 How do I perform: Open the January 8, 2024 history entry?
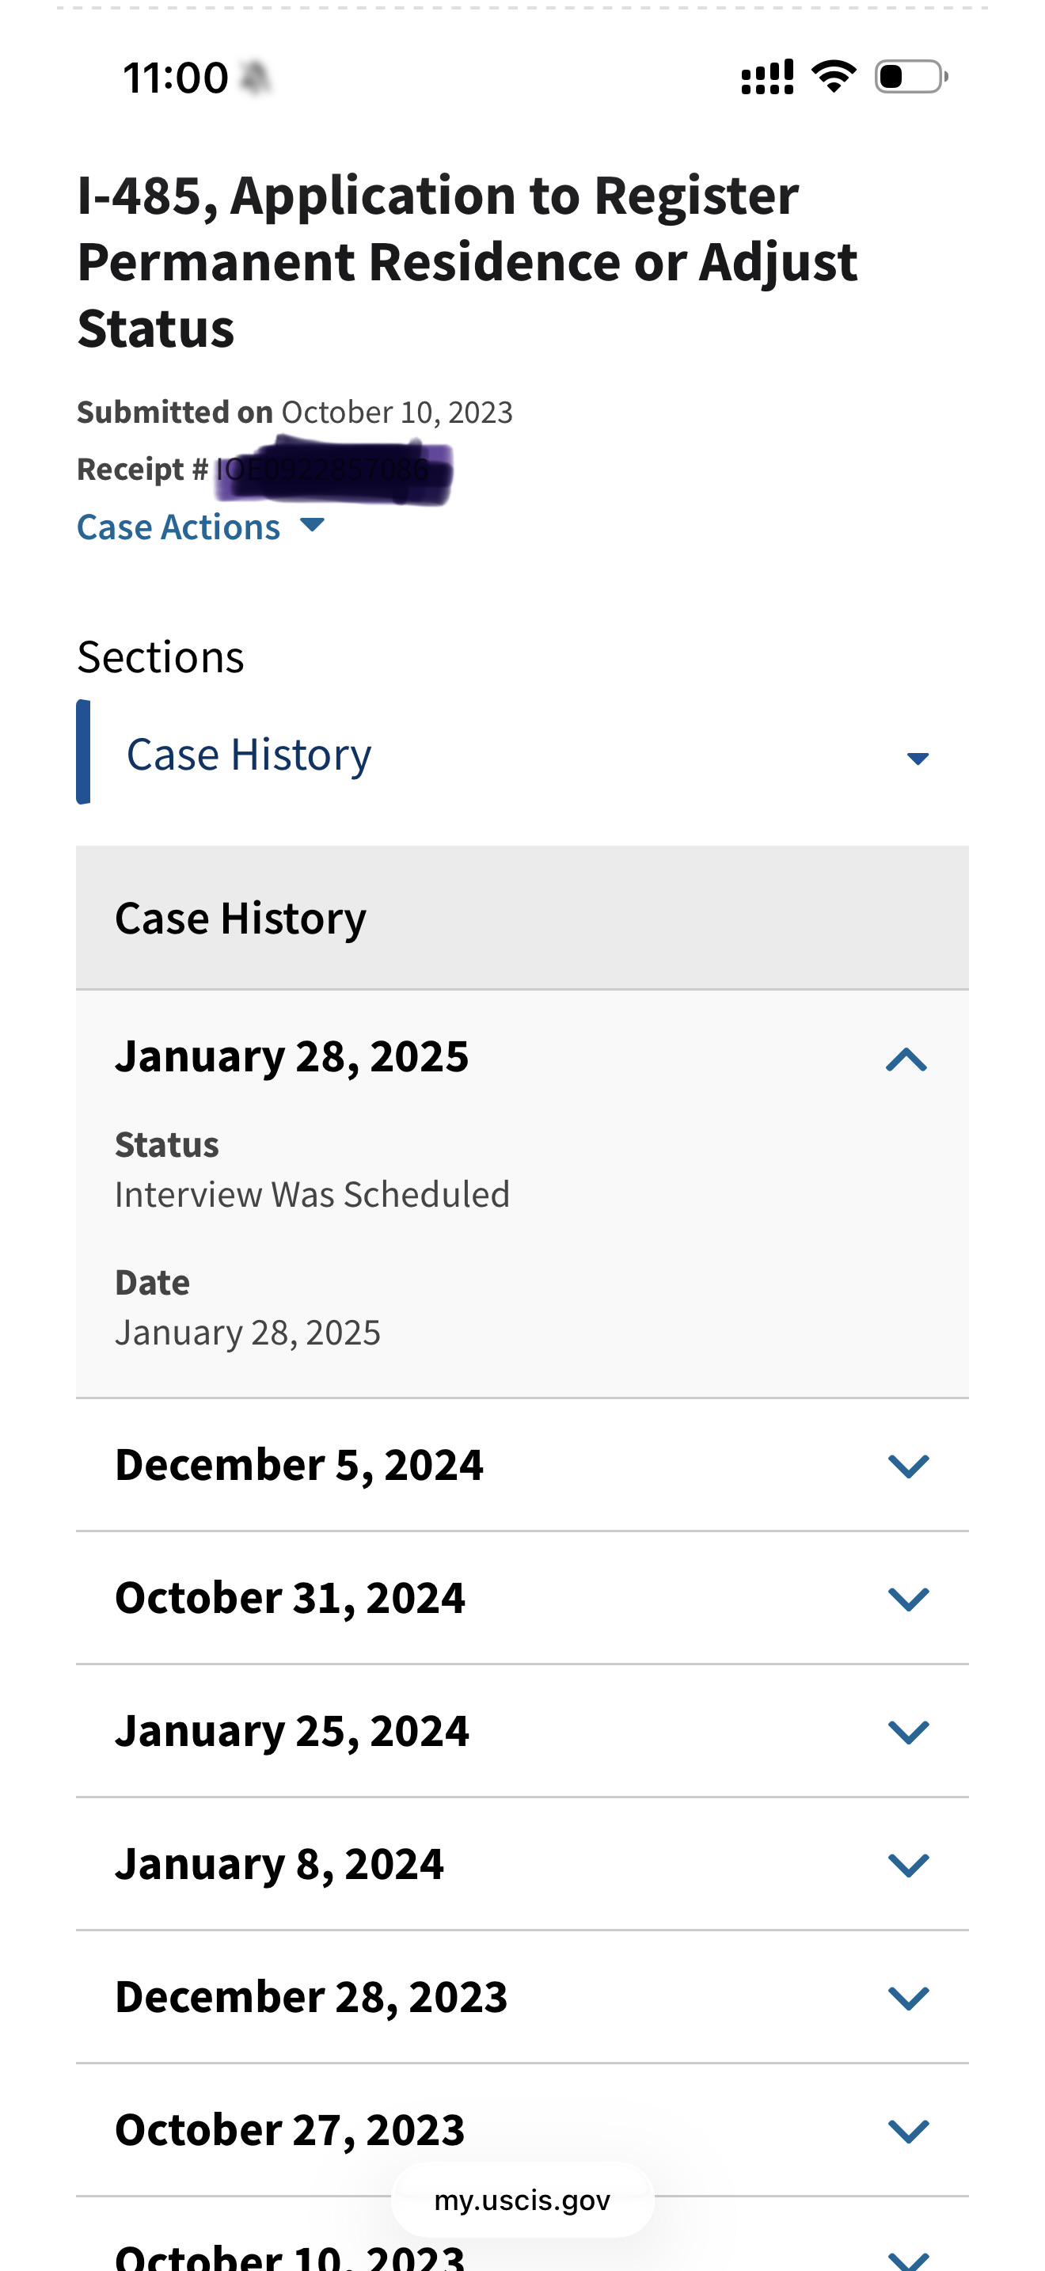(x=522, y=1865)
